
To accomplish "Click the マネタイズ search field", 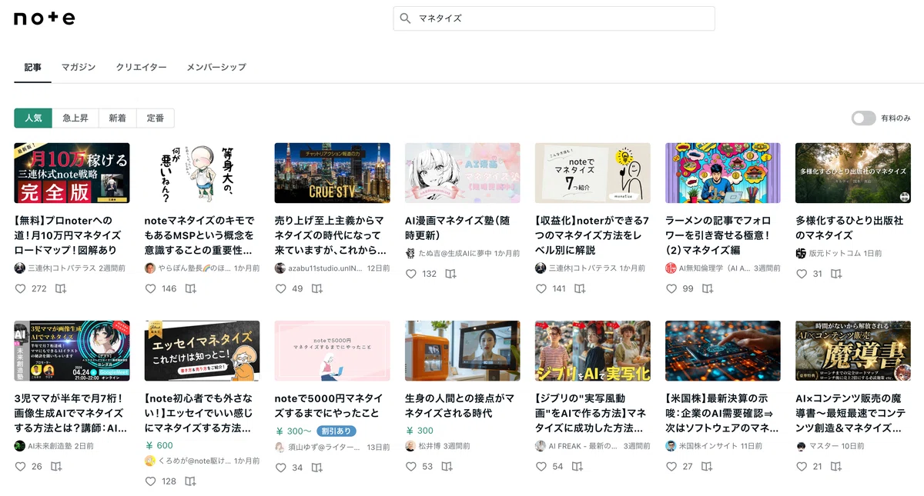I will pos(554,18).
